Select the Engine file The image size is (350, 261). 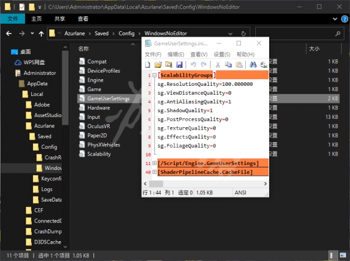click(x=95, y=80)
